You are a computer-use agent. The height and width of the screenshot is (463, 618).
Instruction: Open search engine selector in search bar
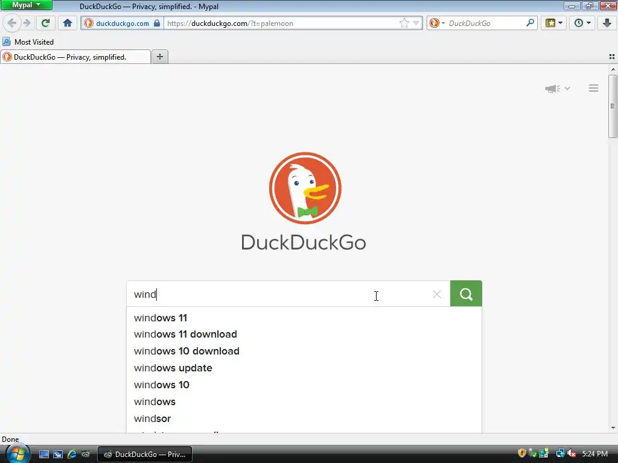(437, 24)
